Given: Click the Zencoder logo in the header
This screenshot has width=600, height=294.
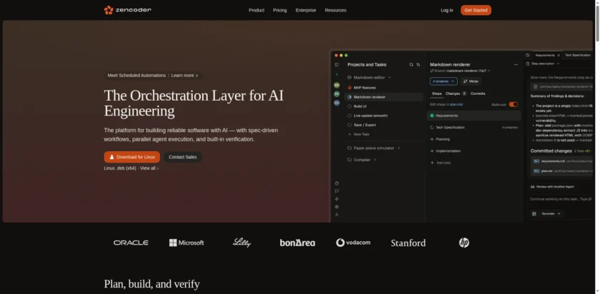Looking at the screenshot, I should pos(127,10).
